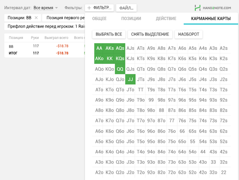This screenshot has height=180, width=239.
Task: Deselect the AA hand cell
Action: pyautogui.click(x=99, y=48)
